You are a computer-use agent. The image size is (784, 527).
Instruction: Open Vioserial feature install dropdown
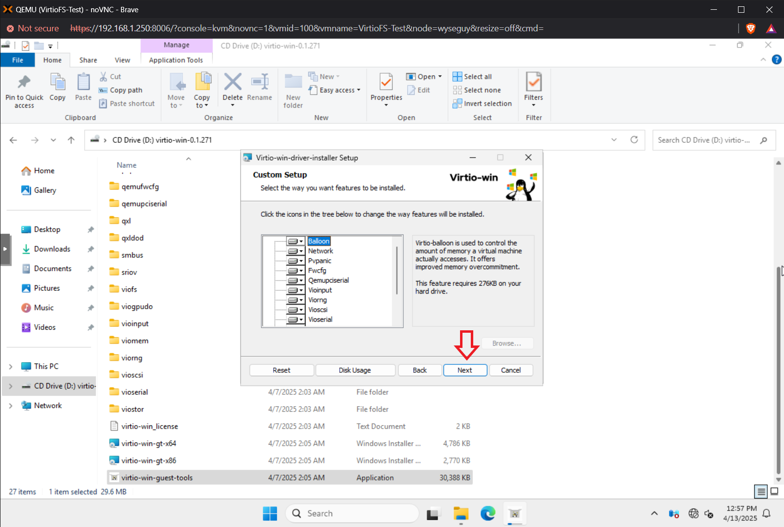(296, 320)
